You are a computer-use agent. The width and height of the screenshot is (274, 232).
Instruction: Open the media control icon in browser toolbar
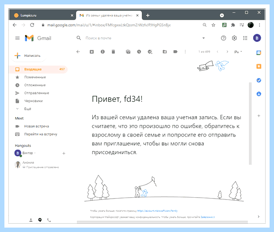coord(242,25)
